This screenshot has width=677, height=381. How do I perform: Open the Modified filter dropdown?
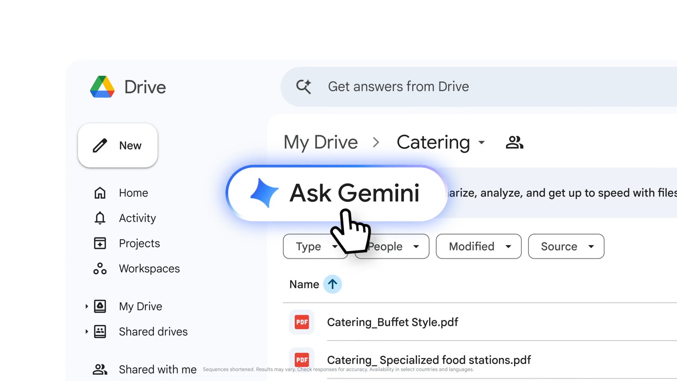point(478,246)
